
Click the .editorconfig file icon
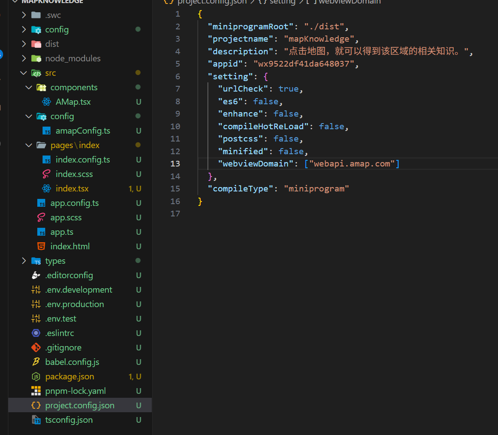[36, 275]
